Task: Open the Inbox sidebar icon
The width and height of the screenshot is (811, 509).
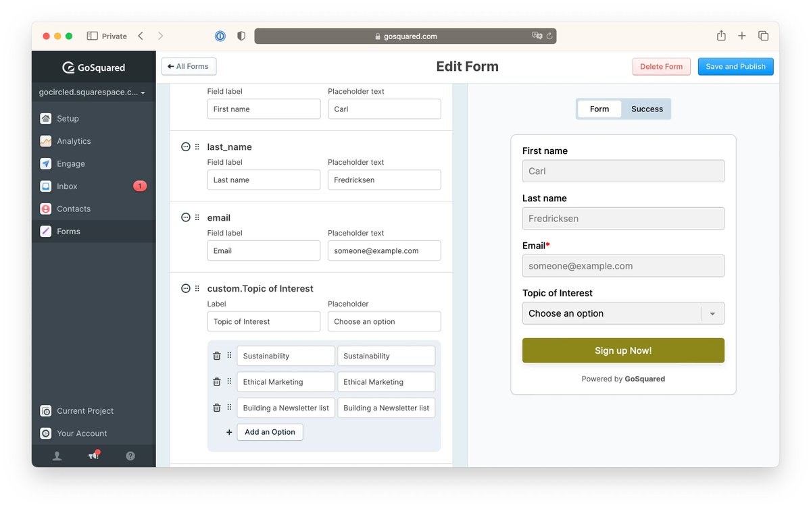Action: tap(45, 186)
